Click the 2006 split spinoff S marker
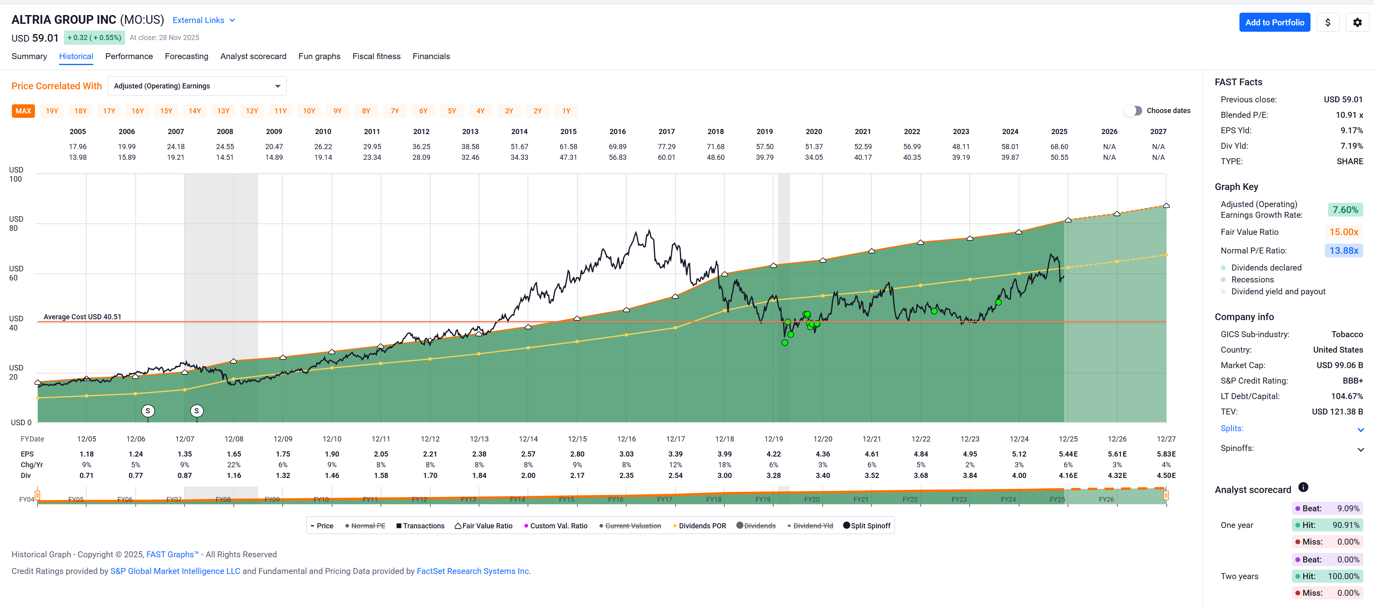The height and width of the screenshot is (616, 1374). tap(148, 411)
